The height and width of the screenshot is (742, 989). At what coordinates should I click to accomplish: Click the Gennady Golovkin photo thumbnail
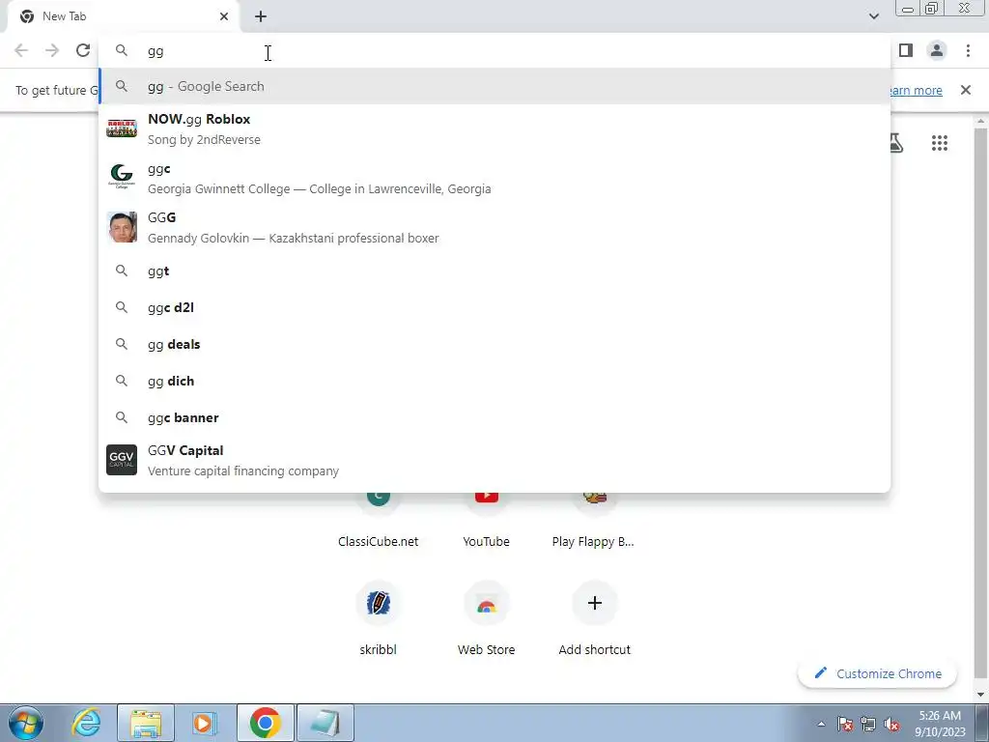click(122, 227)
